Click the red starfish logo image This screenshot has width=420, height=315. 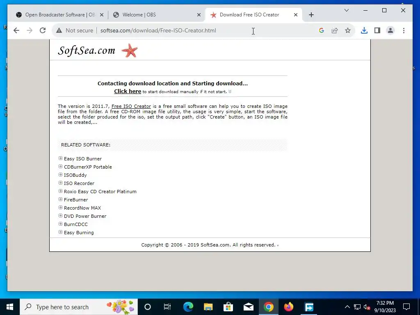[x=130, y=50]
